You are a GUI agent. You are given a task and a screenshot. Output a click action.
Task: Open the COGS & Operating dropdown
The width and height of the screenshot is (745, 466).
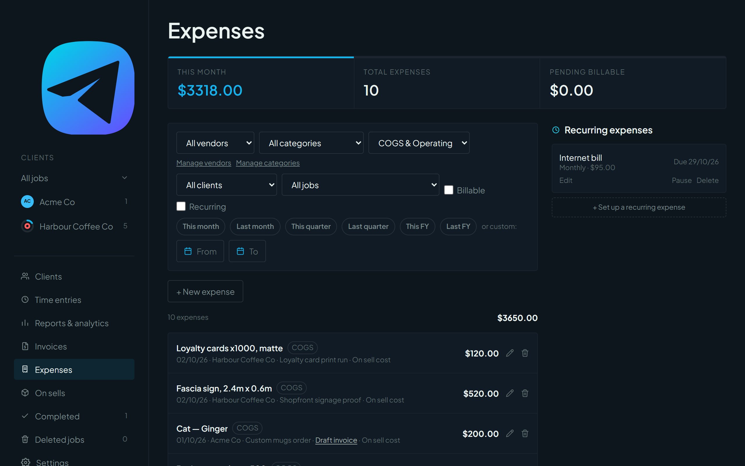419,143
